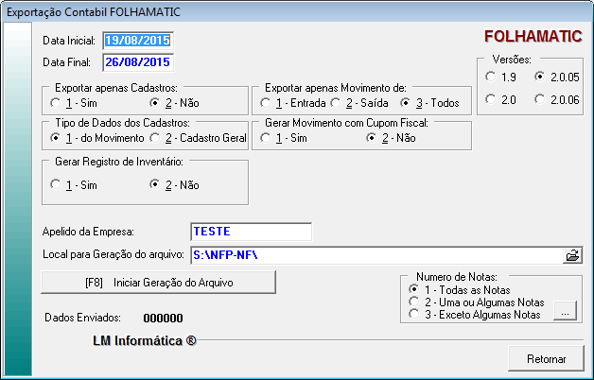594x380 pixels.
Task: Choose version 2.0 radio button
Action: (x=490, y=98)
